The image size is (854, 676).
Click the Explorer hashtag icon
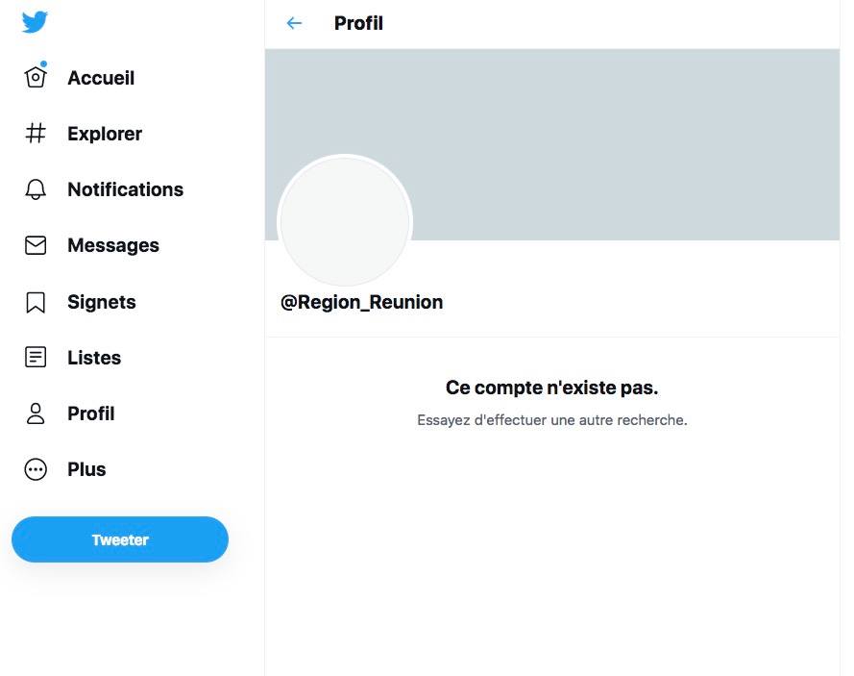click(x=36, y=134)
